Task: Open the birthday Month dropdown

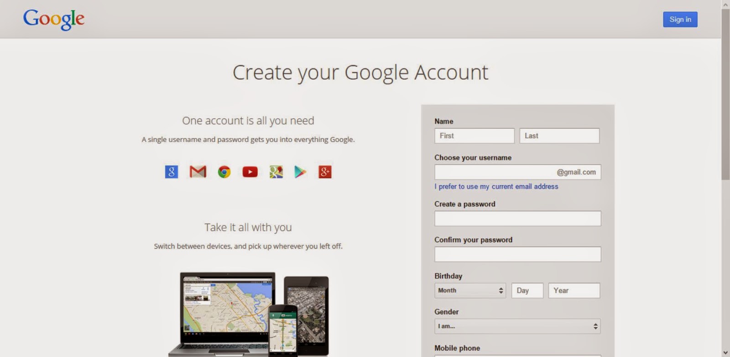Action: 470,291
